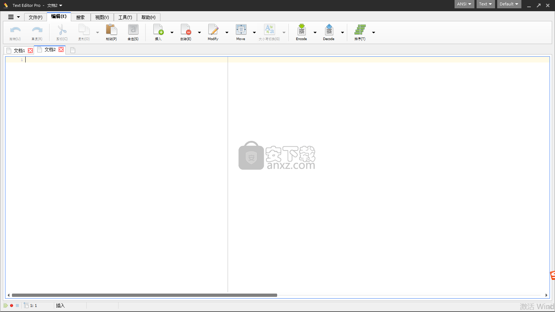Click the Paste (粘贴) clipboard icon
555x312 pixels.
tap(111, 30)
